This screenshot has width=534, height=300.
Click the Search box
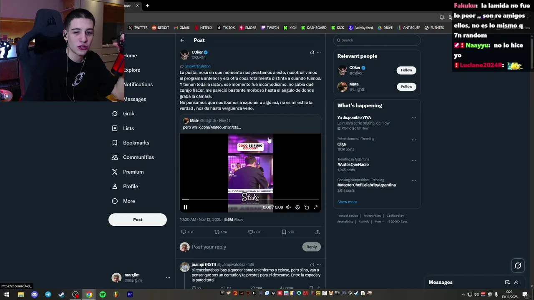[377, 40]
